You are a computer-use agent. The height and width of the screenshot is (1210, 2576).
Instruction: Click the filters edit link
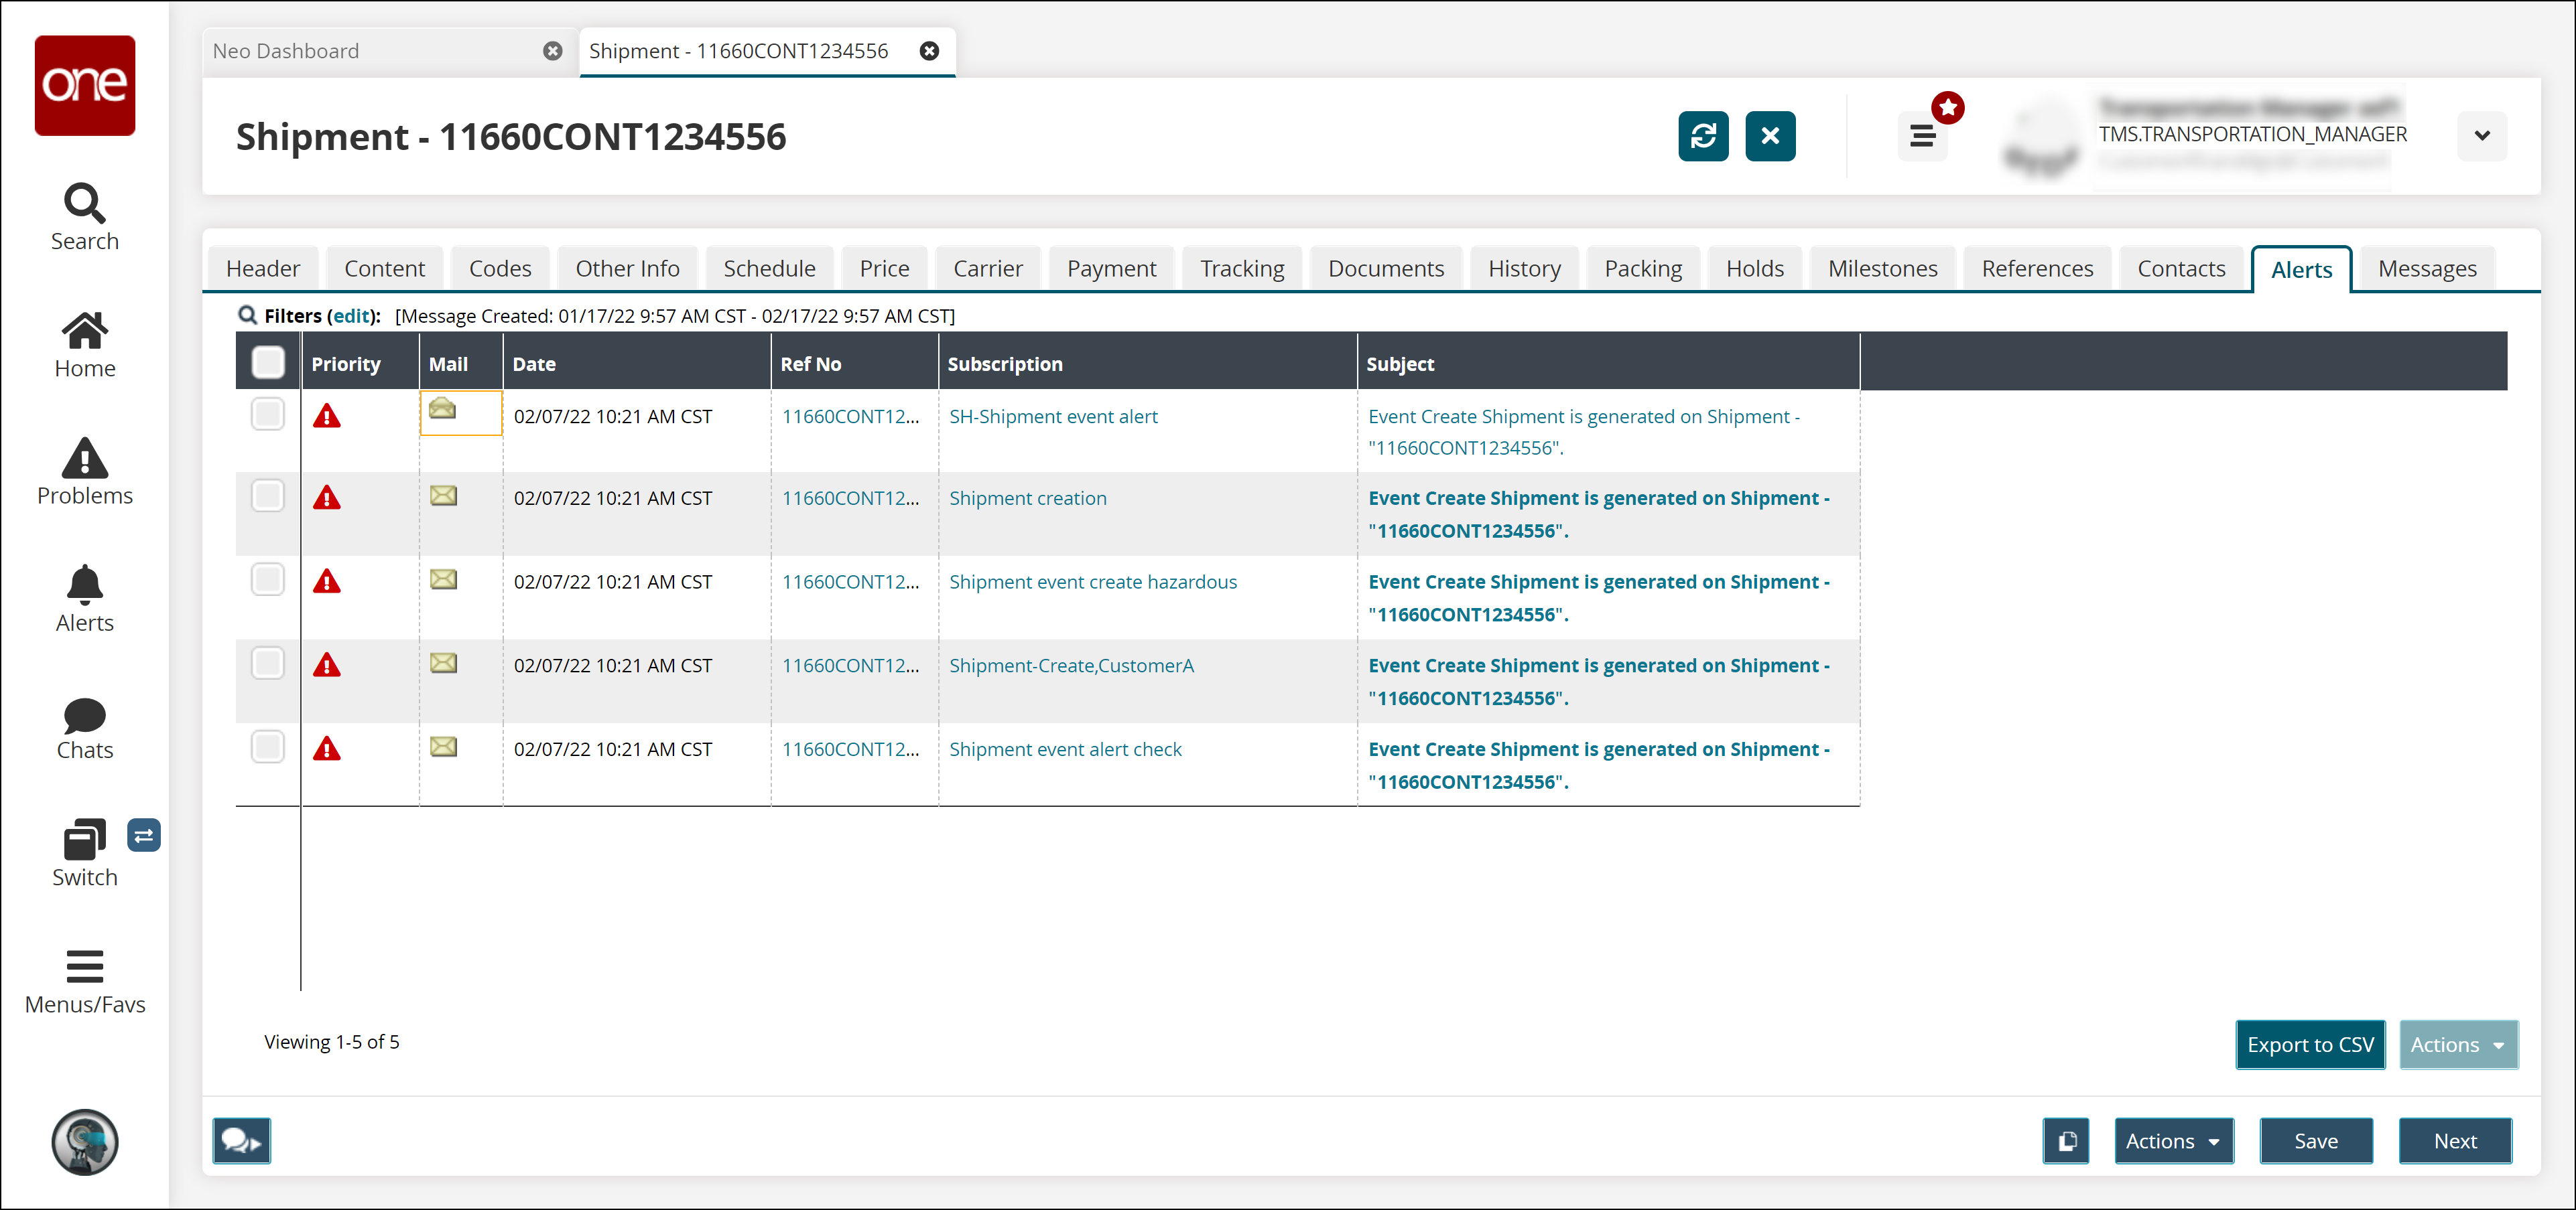[351, 316]
